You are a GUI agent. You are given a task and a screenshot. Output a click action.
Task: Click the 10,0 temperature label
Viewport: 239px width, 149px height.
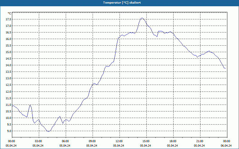click(x=9, y=118)
